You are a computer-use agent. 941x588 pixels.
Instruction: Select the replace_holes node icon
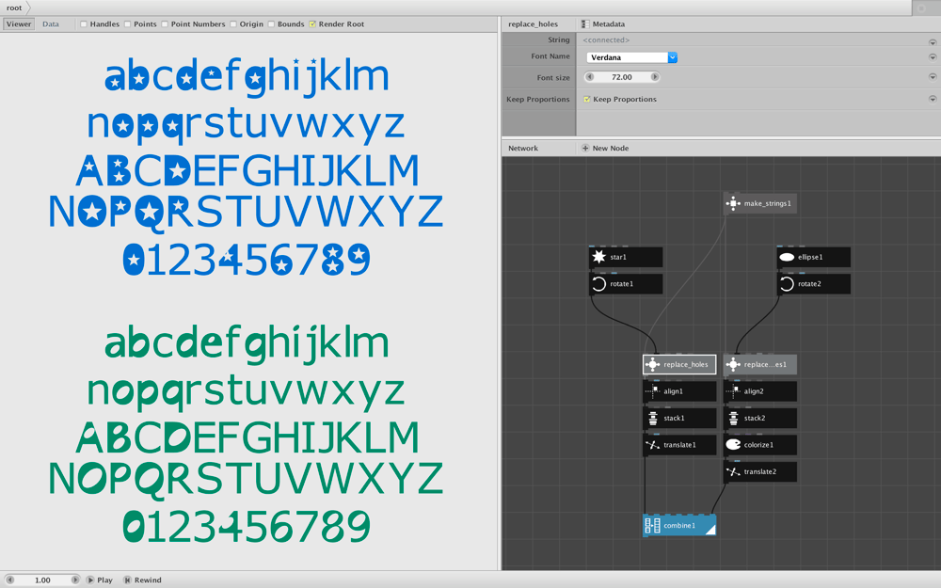[x=652, y=364]
